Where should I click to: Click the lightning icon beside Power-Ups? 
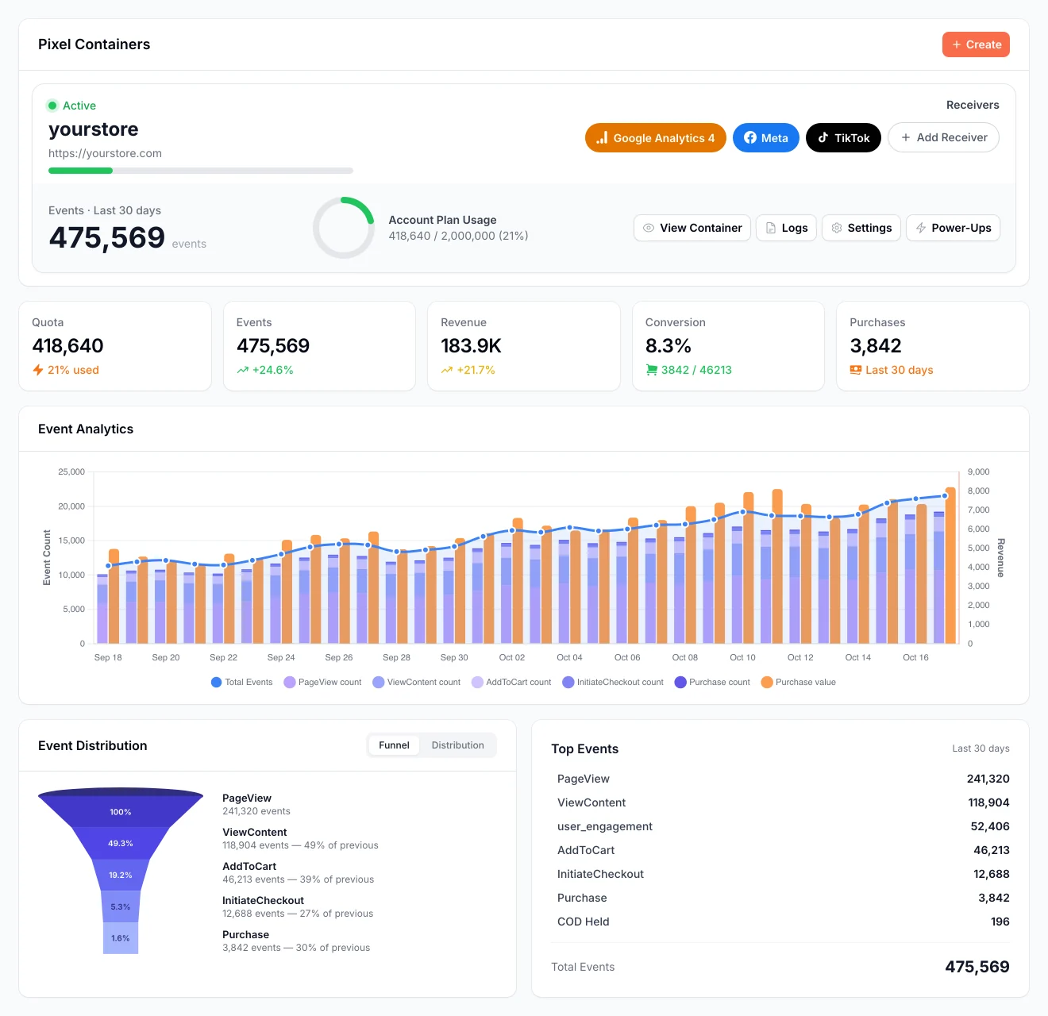click(x=921, y=228)
